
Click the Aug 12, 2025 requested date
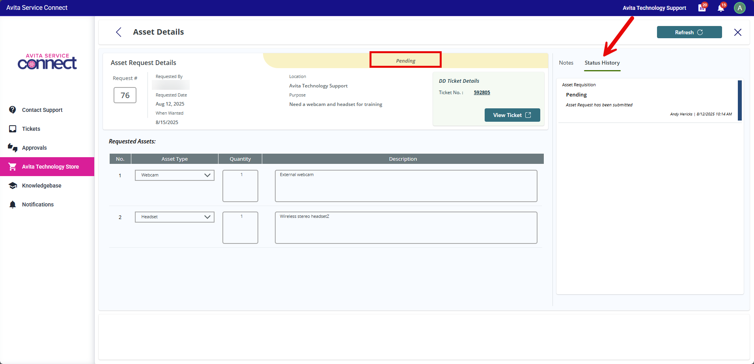(x=170, y=104)
